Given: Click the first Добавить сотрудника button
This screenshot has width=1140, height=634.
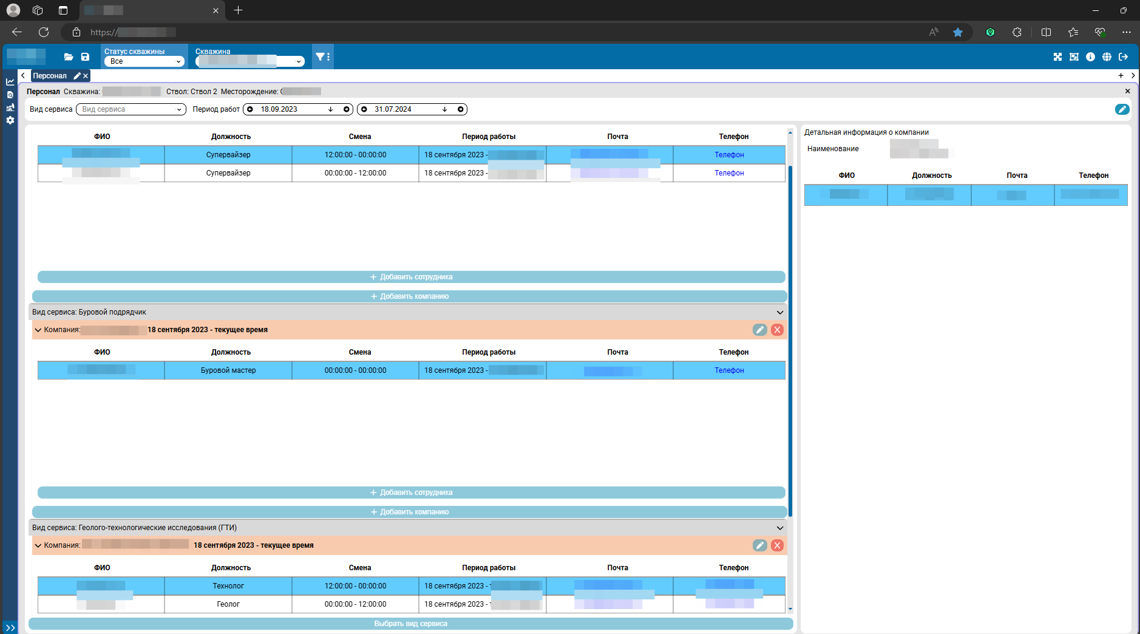Looking at the screenshot, I should [411, 277].
